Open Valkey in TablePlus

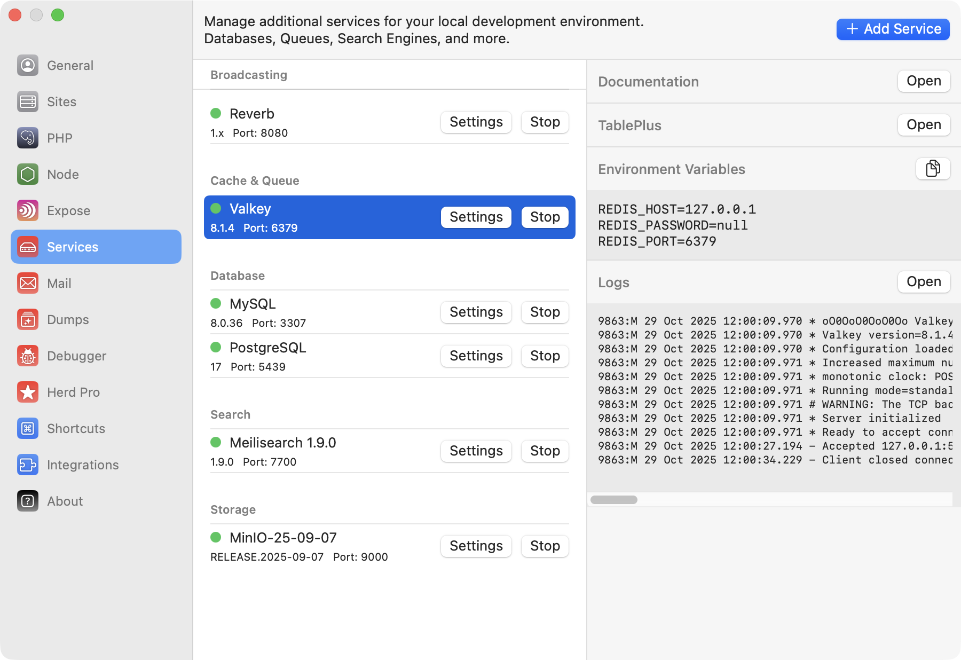pos(924,125)
